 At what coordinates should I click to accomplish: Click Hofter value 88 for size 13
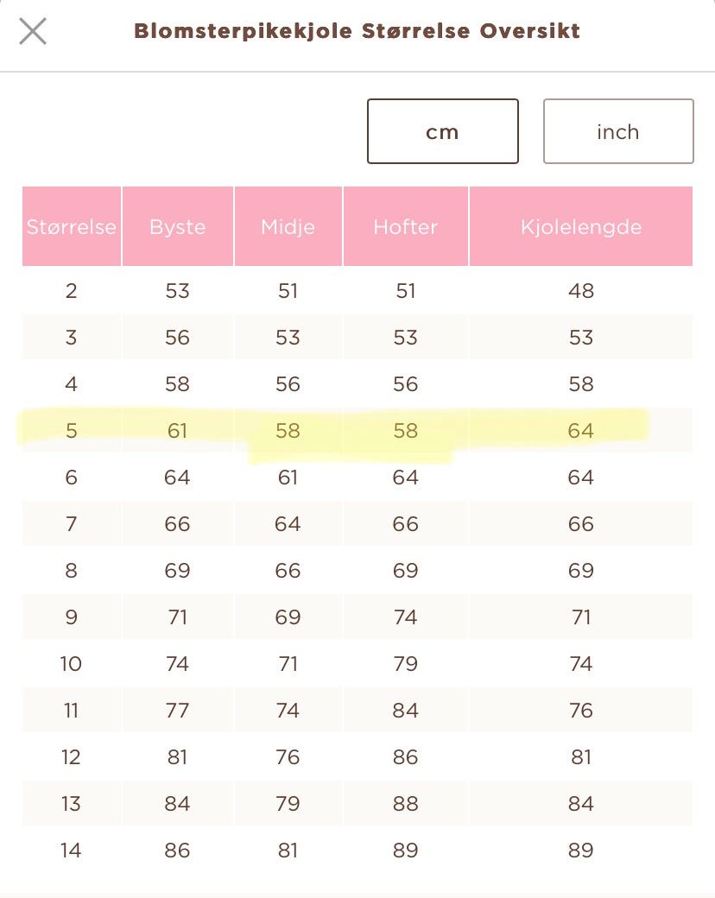pos(405,804)
